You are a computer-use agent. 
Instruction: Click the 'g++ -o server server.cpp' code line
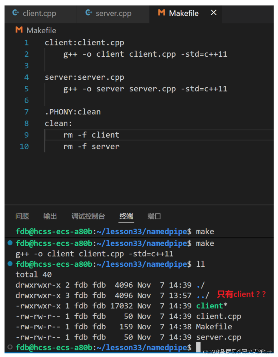pyautogui.click(x=145, y=89)
